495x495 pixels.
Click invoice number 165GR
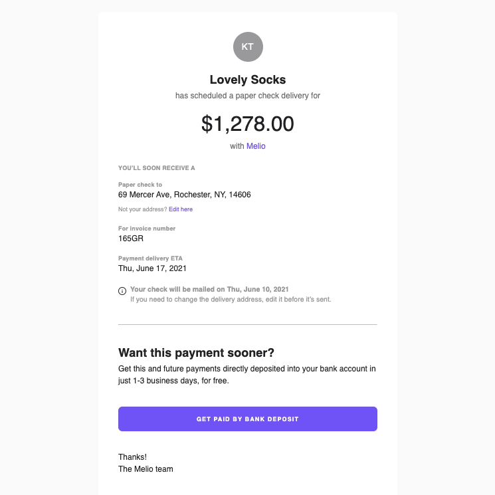tap(131, 239)
